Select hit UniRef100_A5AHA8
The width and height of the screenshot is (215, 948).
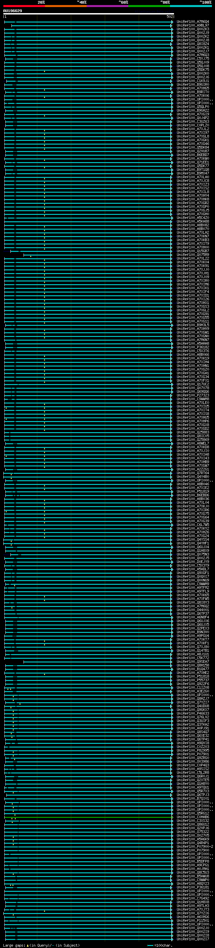pos(192,343)
